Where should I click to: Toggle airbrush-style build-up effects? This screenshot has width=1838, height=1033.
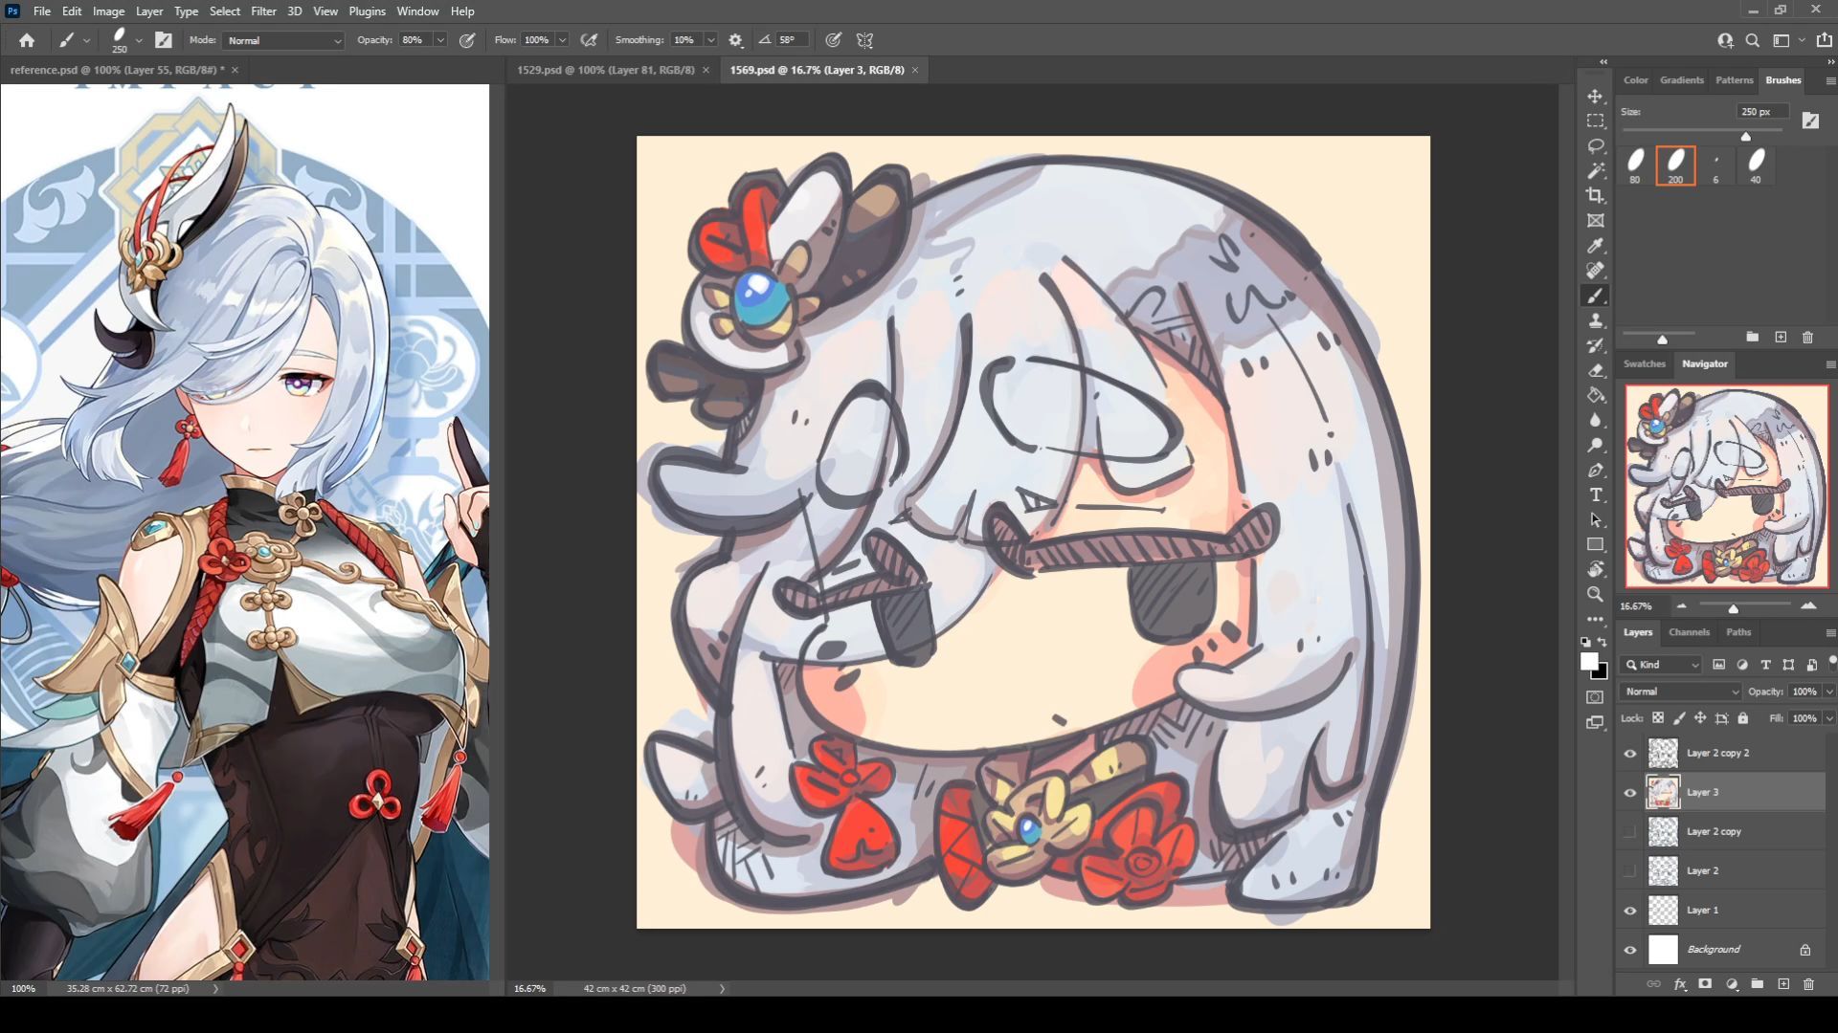pyautogui.click(x=589, y=40)
